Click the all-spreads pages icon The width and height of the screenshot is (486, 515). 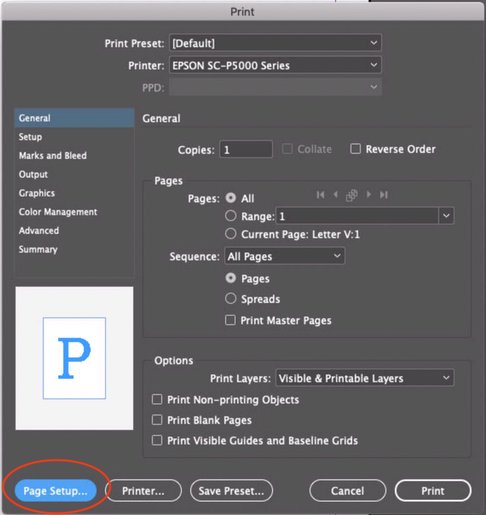pos(351,195)
